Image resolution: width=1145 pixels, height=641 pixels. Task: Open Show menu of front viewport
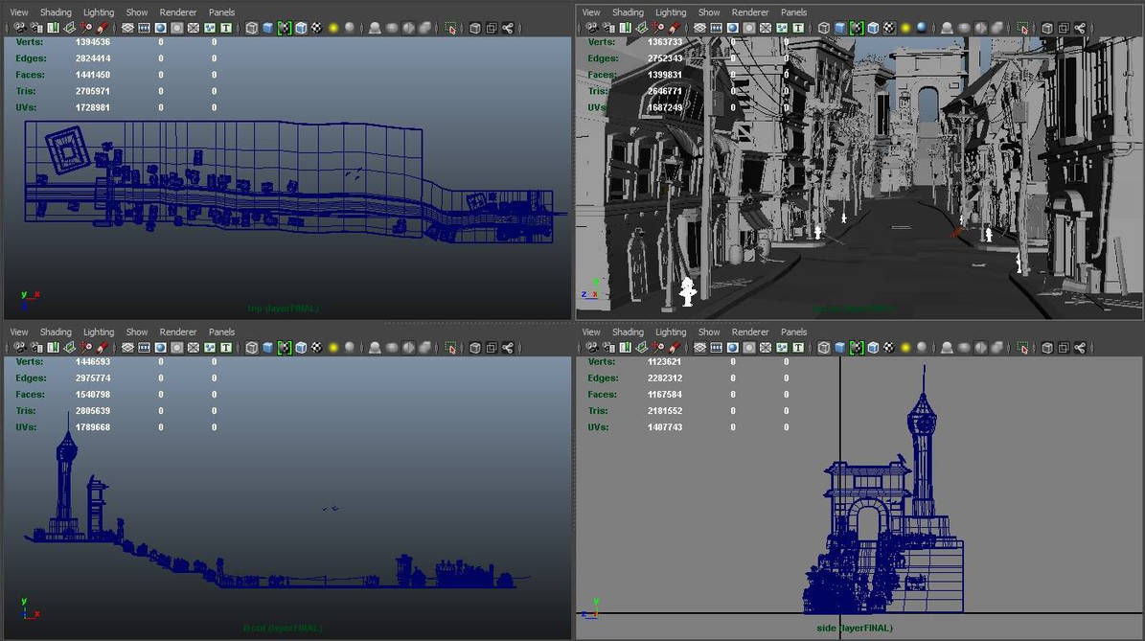point(137,332)
